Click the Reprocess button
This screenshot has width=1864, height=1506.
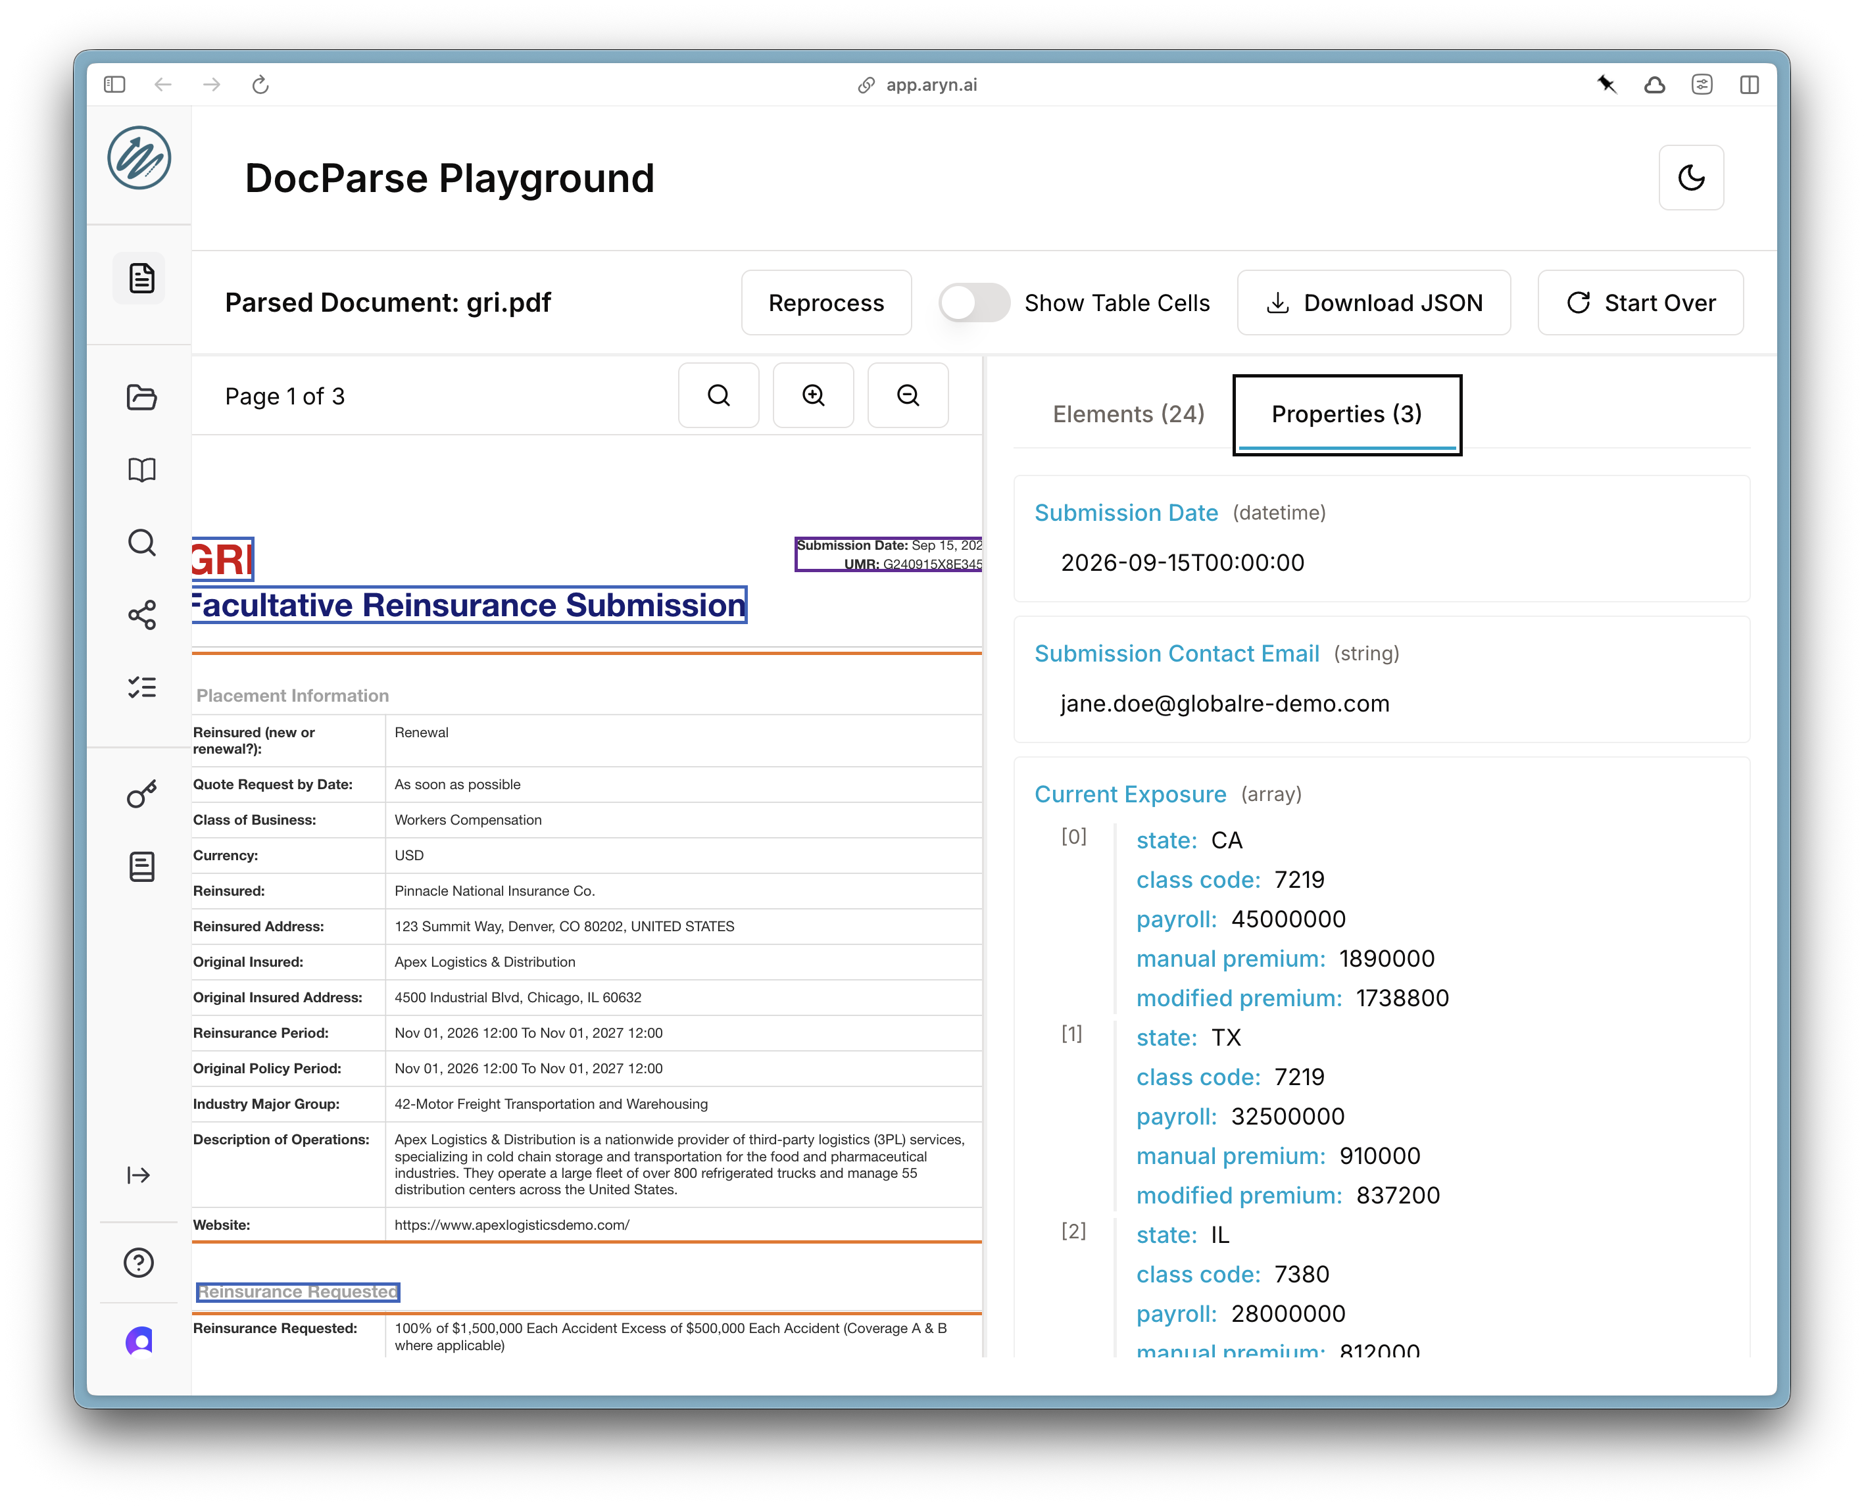[x=825, y=303]
